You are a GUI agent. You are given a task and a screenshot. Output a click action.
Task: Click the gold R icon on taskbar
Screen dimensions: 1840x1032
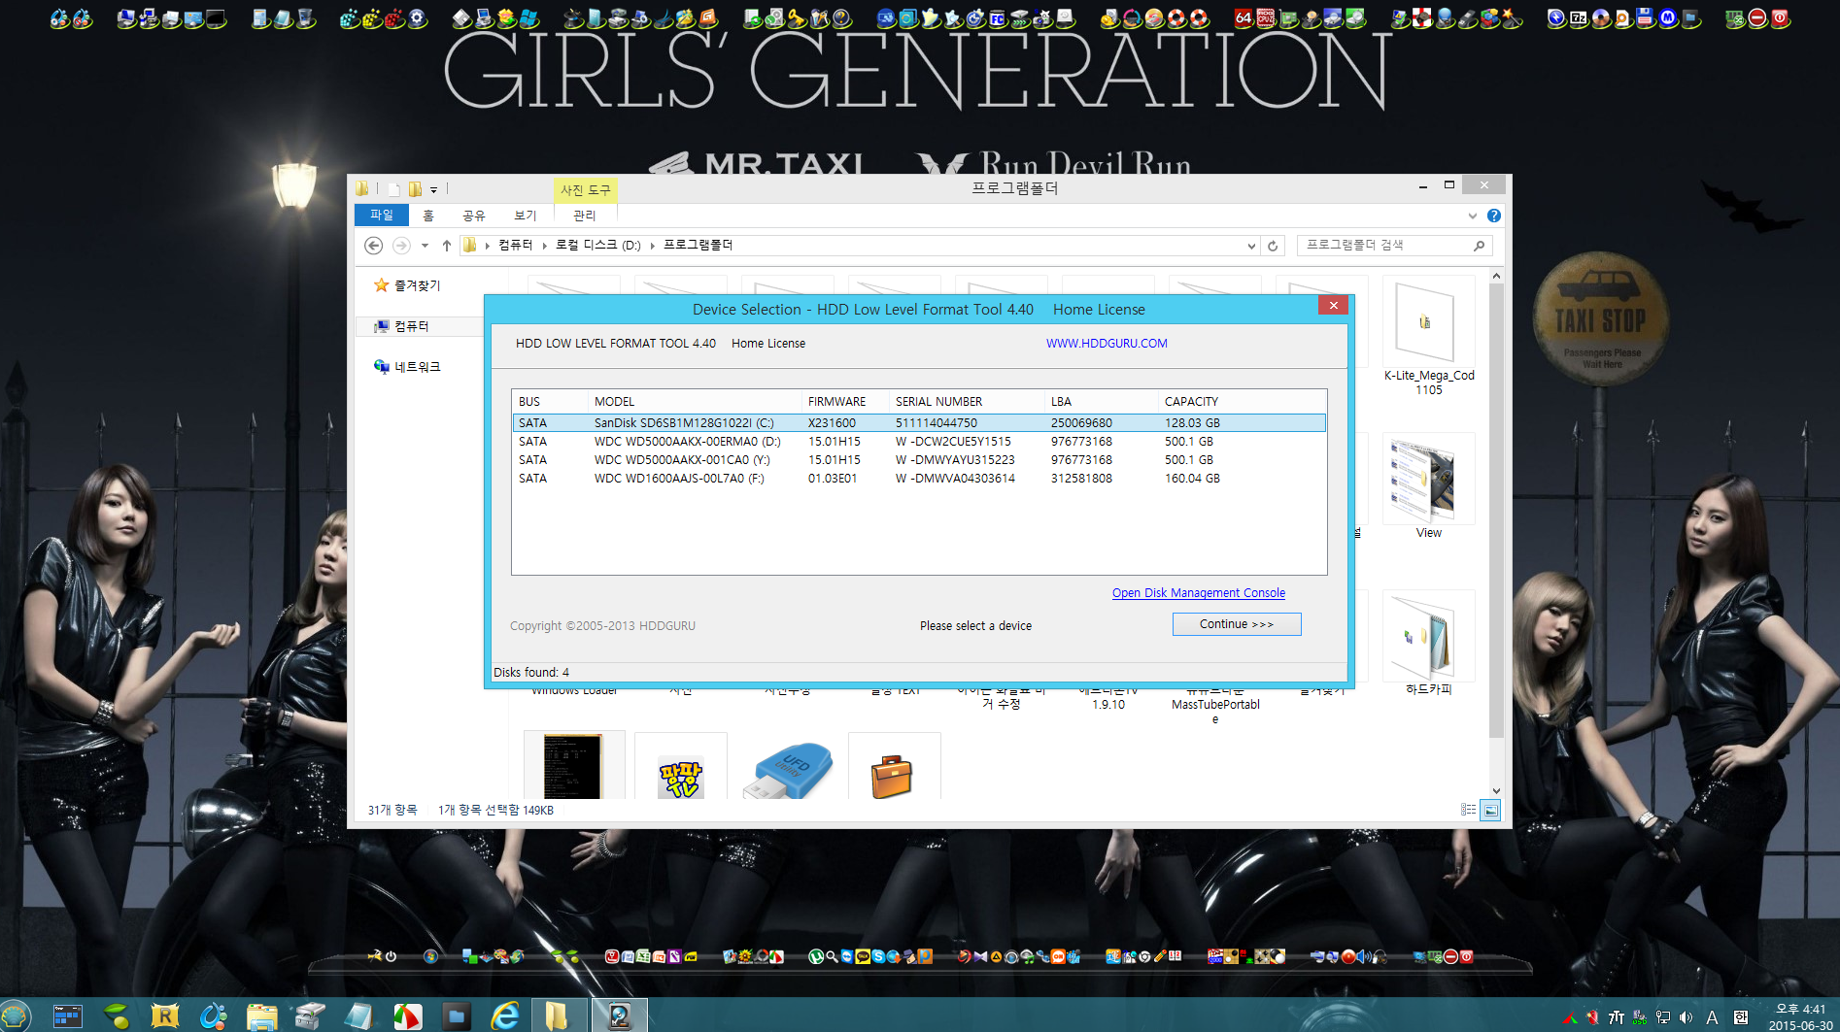click(165, 1015)
